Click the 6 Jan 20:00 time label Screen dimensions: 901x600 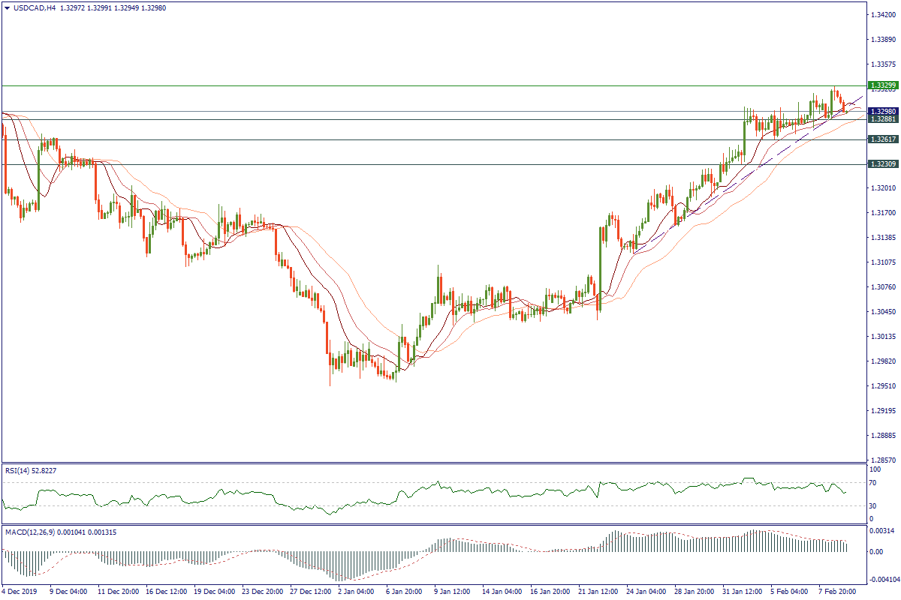(x=405, y=592)
